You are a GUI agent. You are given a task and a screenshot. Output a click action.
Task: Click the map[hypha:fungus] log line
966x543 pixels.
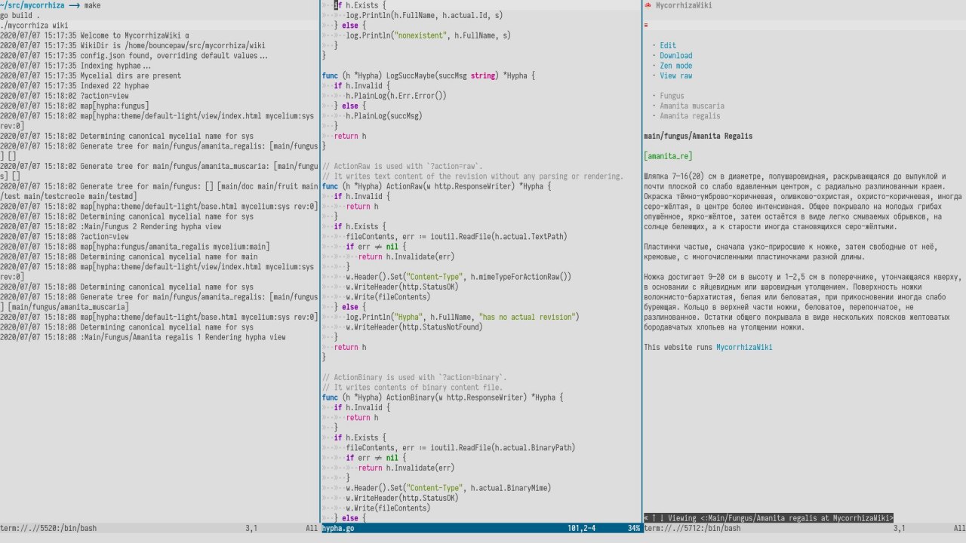pyautogui.click(x=75, y=106)
